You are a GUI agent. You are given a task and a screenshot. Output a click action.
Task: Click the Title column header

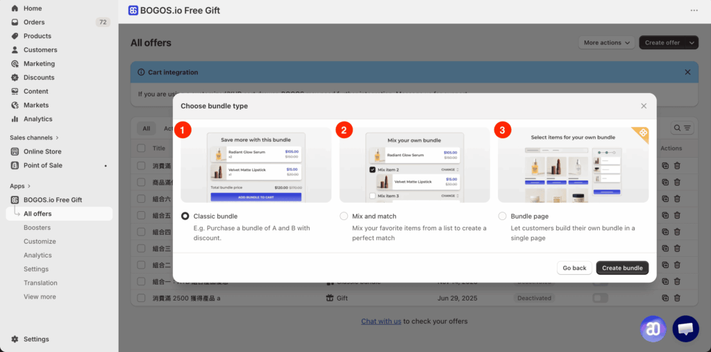click(x=159, y=148)
